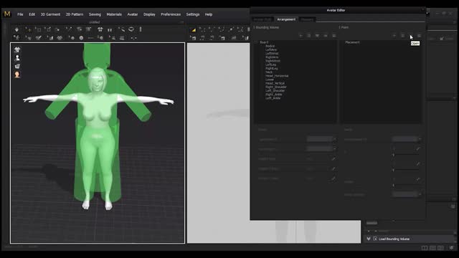This screenshot has height=258, width=459.
Task: Select the yellow Edit Pattern tool
Action: tap(194, 29)
